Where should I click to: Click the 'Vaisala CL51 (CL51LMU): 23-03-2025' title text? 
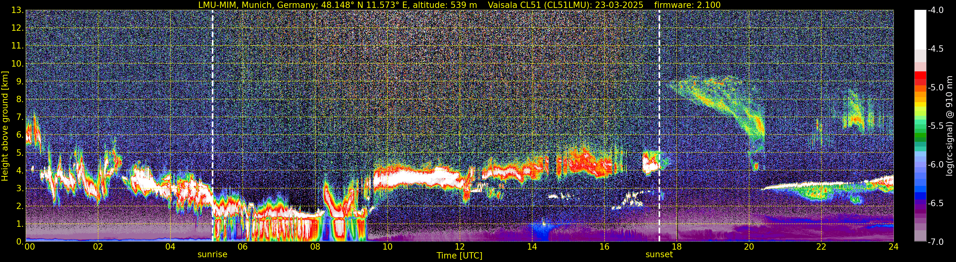[565, 5]
